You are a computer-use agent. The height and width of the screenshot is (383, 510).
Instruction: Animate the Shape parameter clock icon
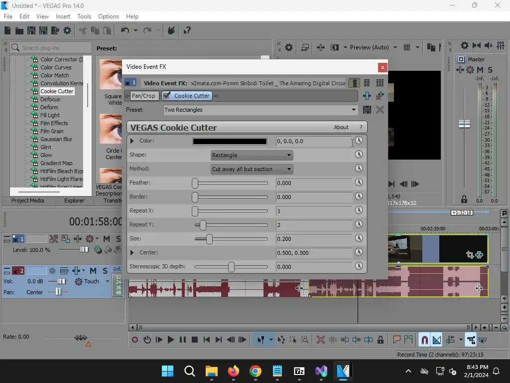359,155
